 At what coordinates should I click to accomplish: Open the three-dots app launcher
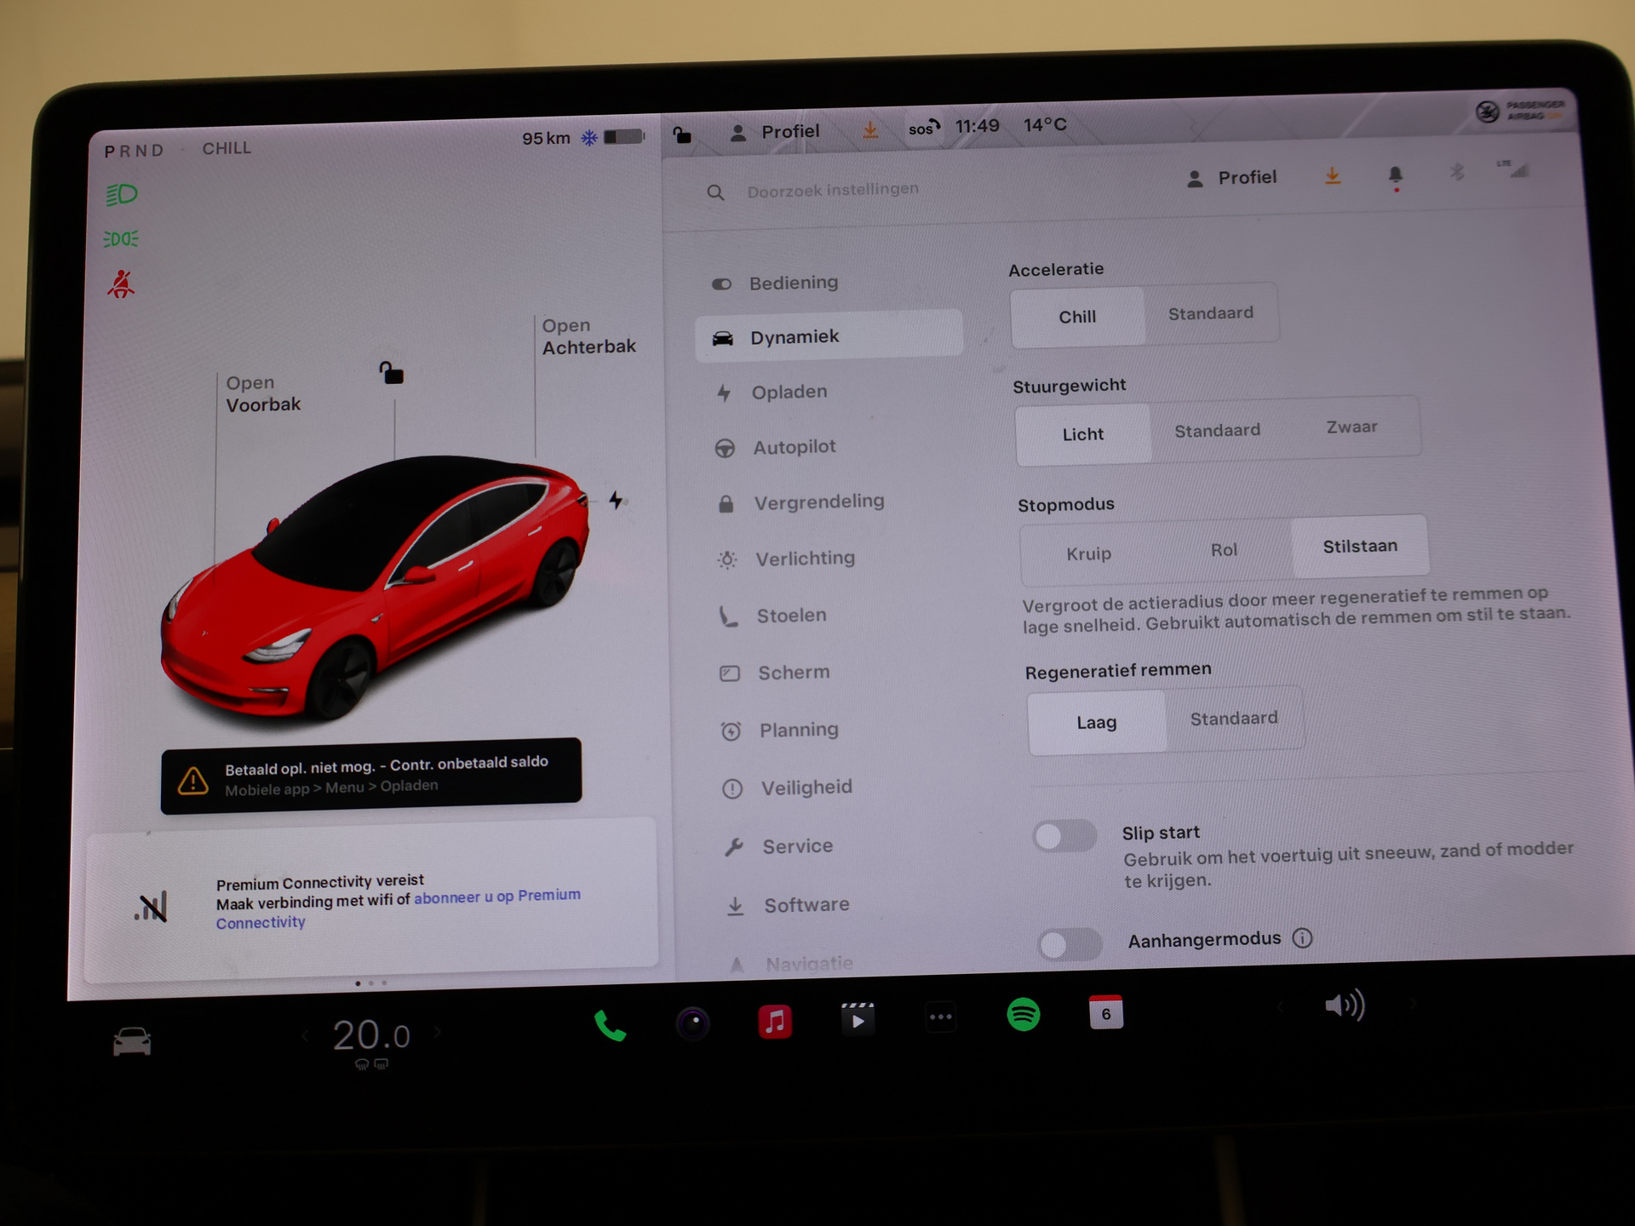pyautogui.click(x=940, y=1017)
